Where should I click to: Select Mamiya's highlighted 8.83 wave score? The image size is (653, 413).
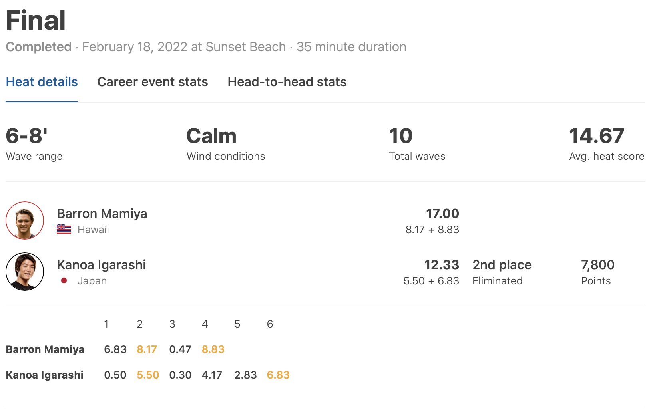click(213, 349)
